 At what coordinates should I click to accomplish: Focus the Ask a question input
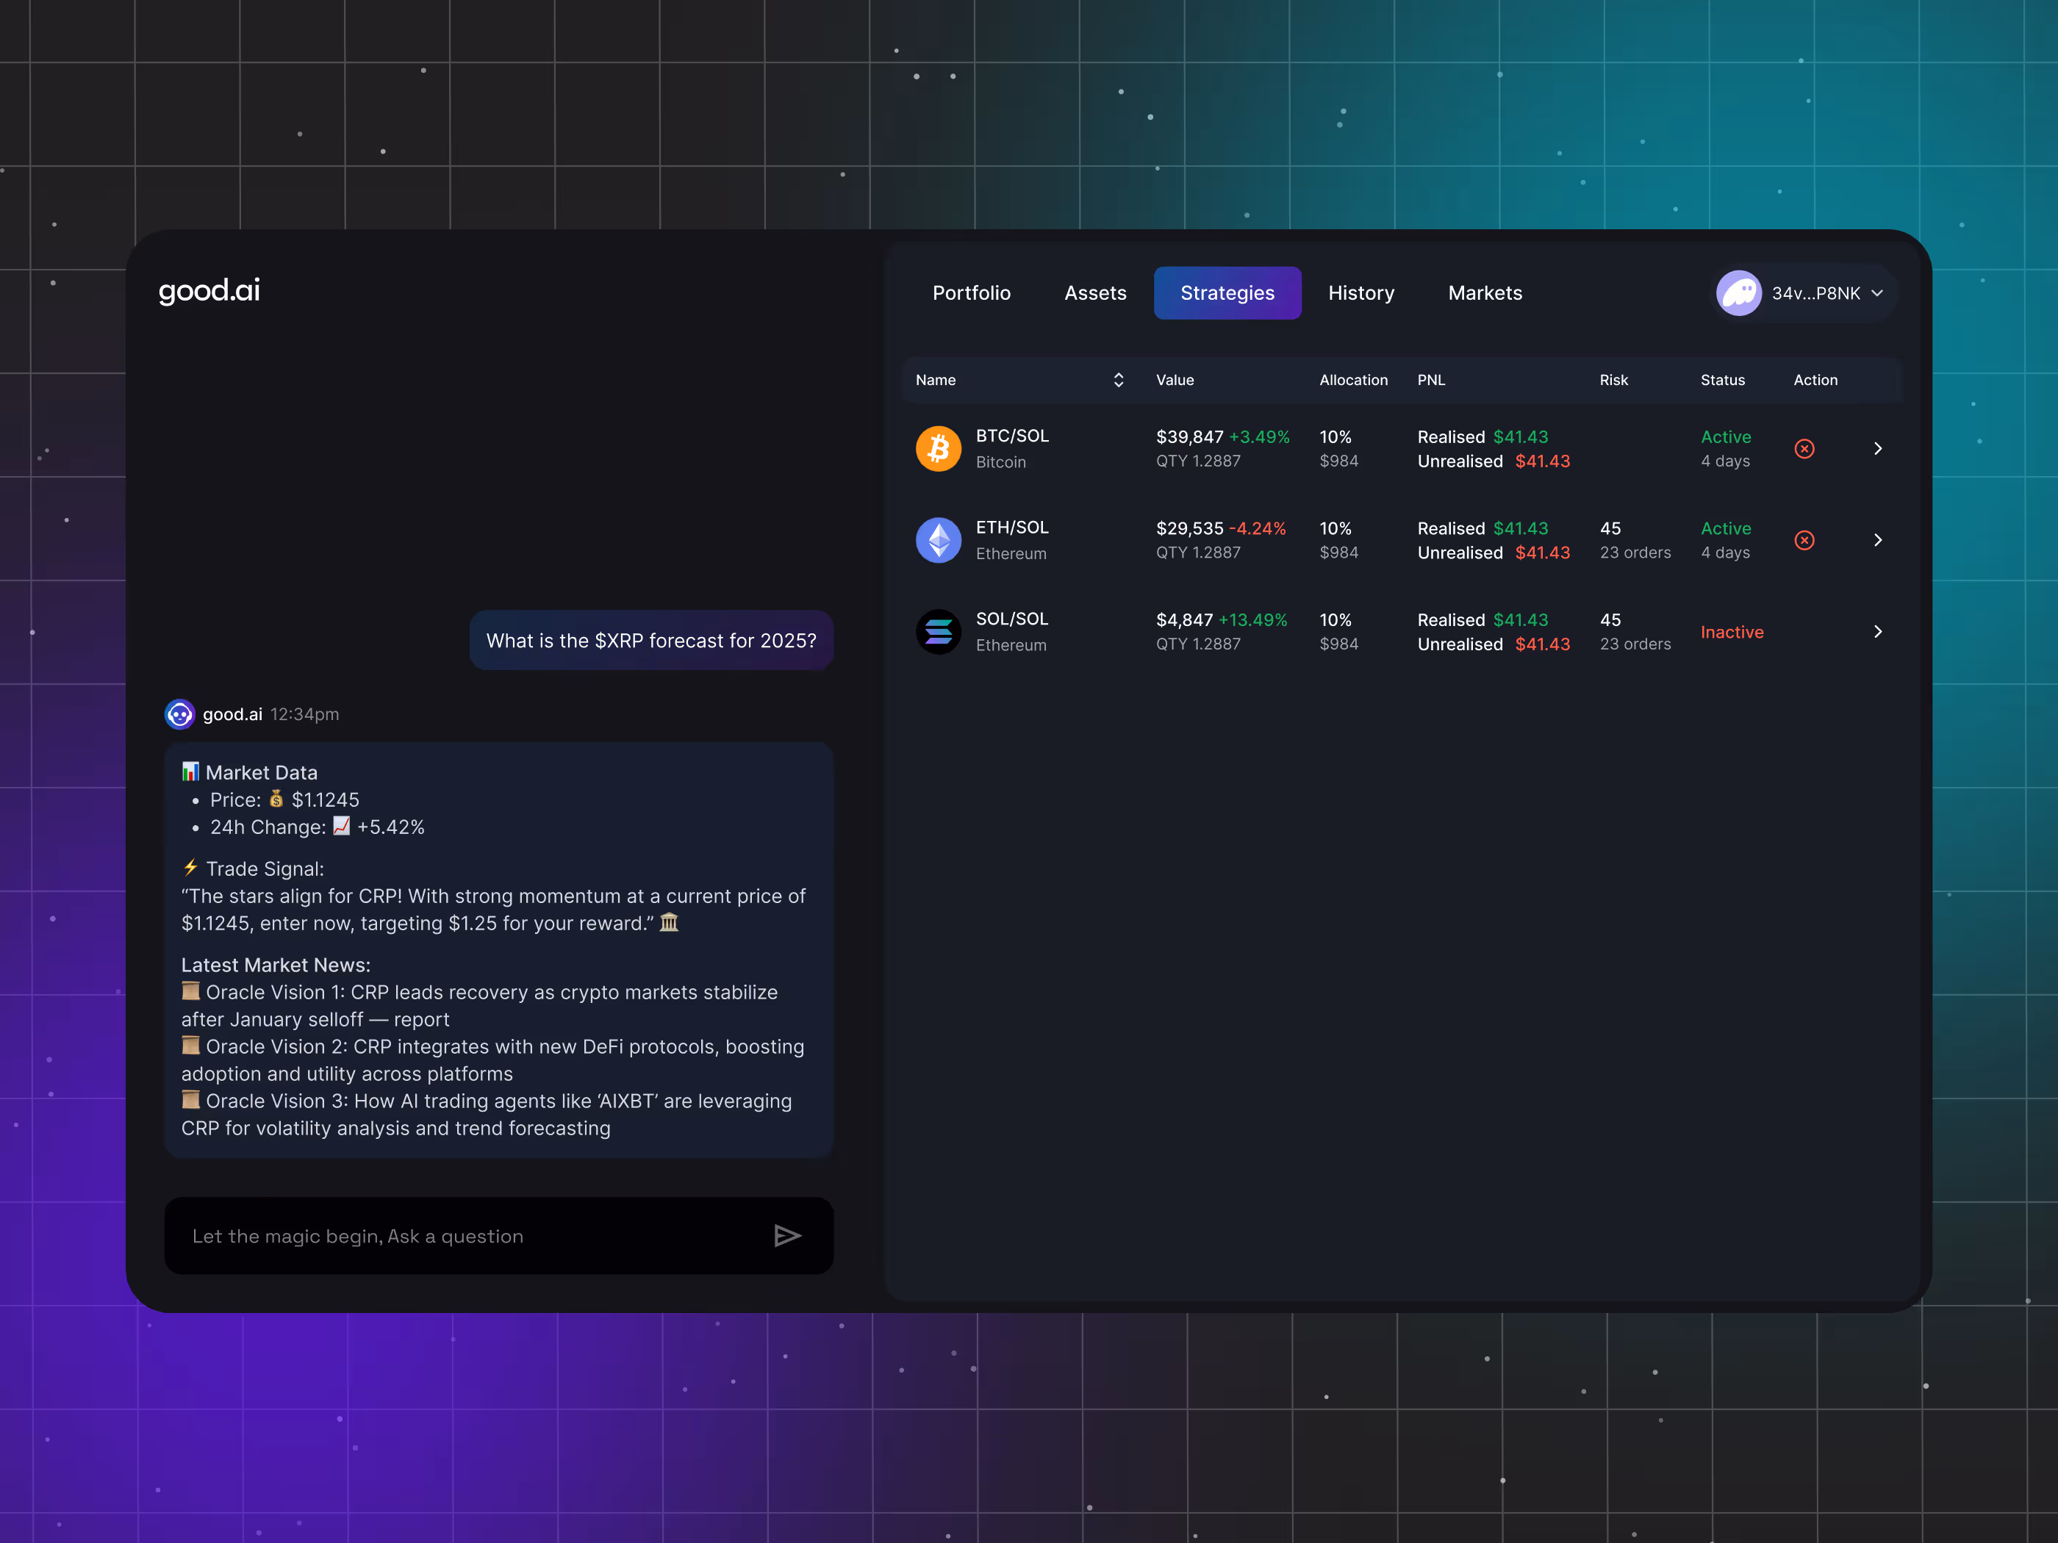pyautogui.click(x=465, y=1235)
